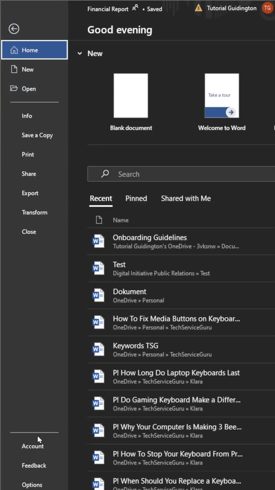Click the document icon in the Name column header
This screenshot has height=490, width=275.
click(x=99, y=220)
